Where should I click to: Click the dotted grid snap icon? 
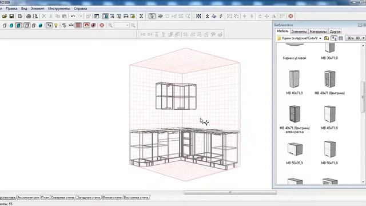click(198, 16)
